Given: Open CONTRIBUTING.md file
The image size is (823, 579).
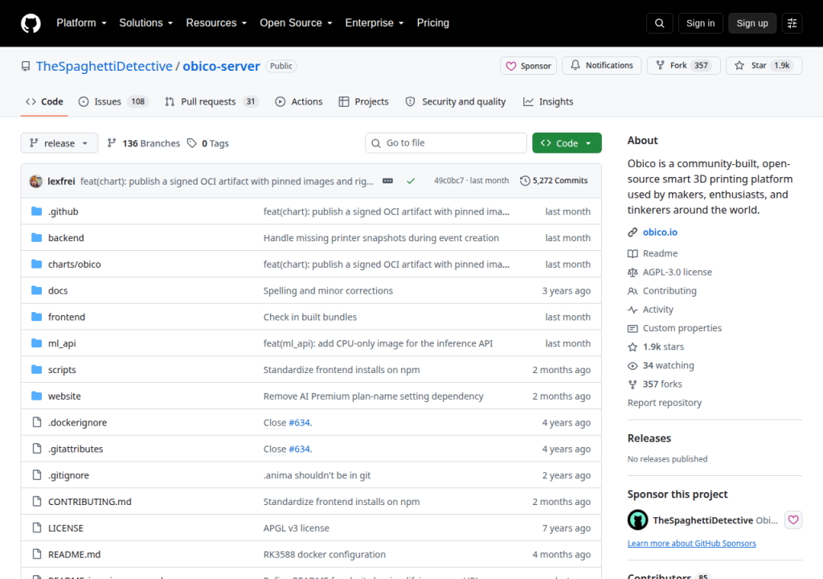Looking at the screenshot, I should [x=90, y=501].
